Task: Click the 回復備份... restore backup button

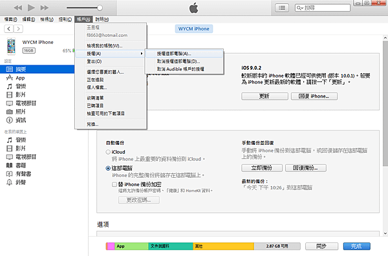Action: pyautogui.click(x=306, y=168)
